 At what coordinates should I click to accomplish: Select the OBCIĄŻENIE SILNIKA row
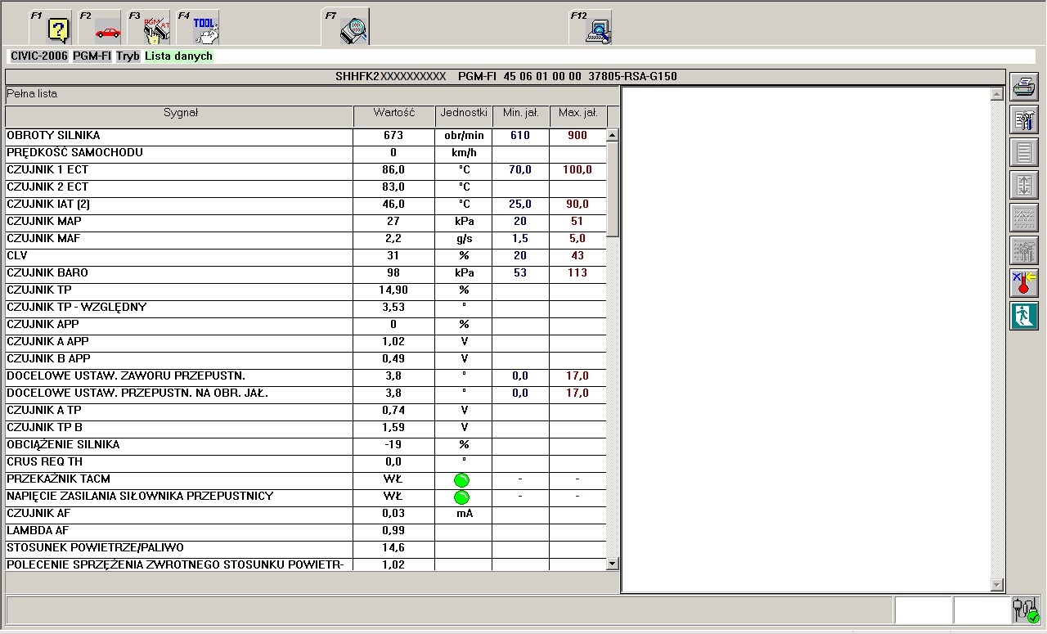coord(306,445)
